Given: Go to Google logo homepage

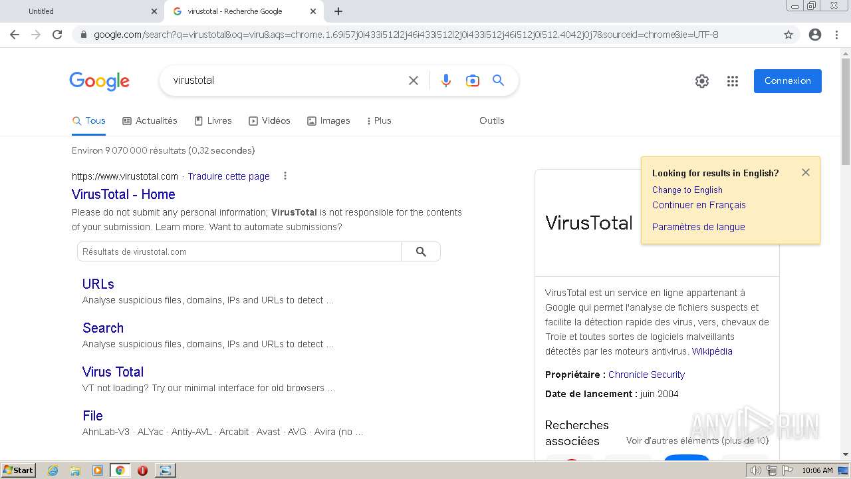Looking at the screenshot, I should tap(100, 81).
